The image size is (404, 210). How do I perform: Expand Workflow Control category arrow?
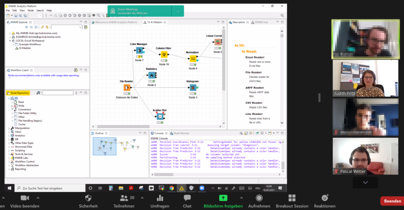click(x=9, y=162)
